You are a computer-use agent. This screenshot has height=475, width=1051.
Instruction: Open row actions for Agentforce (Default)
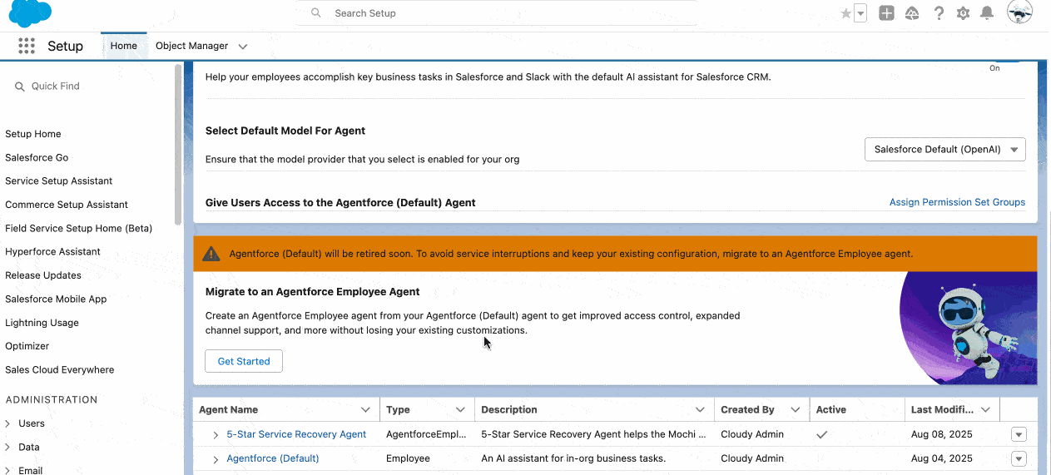[x=1019, y=458]
